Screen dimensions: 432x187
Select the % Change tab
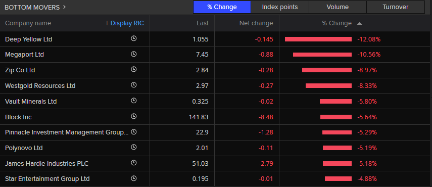222,7
